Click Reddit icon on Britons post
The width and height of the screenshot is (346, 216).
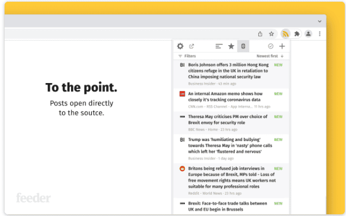click(182, 168)
